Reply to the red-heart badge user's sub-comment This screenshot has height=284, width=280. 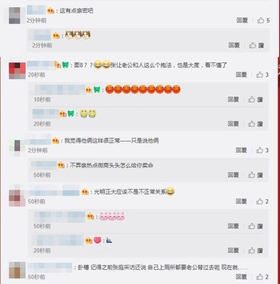233,250
